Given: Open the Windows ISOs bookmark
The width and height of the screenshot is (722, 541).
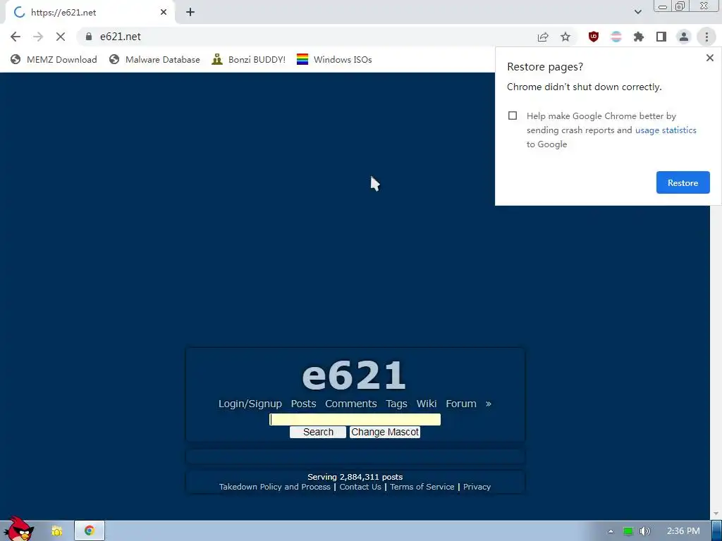Looking at the screenshot, I should pos(334,59).
